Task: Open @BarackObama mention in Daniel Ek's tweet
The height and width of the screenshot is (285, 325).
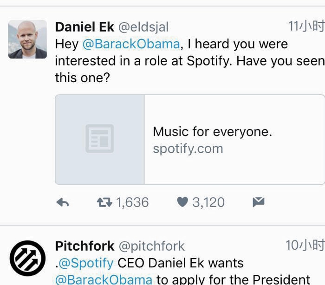Action: [131, 44]
